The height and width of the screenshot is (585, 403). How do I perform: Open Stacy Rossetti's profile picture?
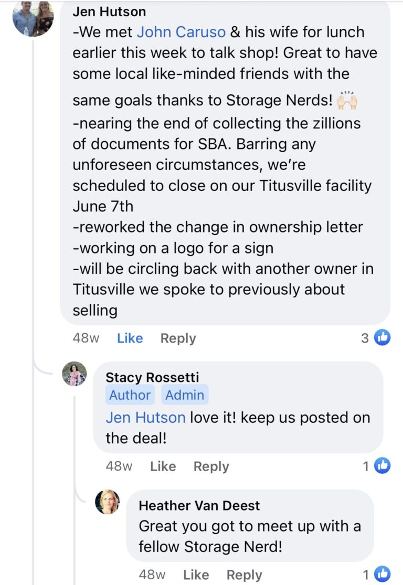click(x=74, y=374)
